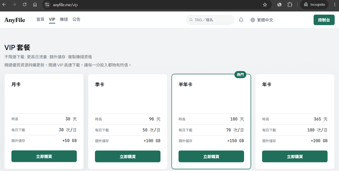
Task: Click the "+50 GB" storage value
Action: [69, 141]
